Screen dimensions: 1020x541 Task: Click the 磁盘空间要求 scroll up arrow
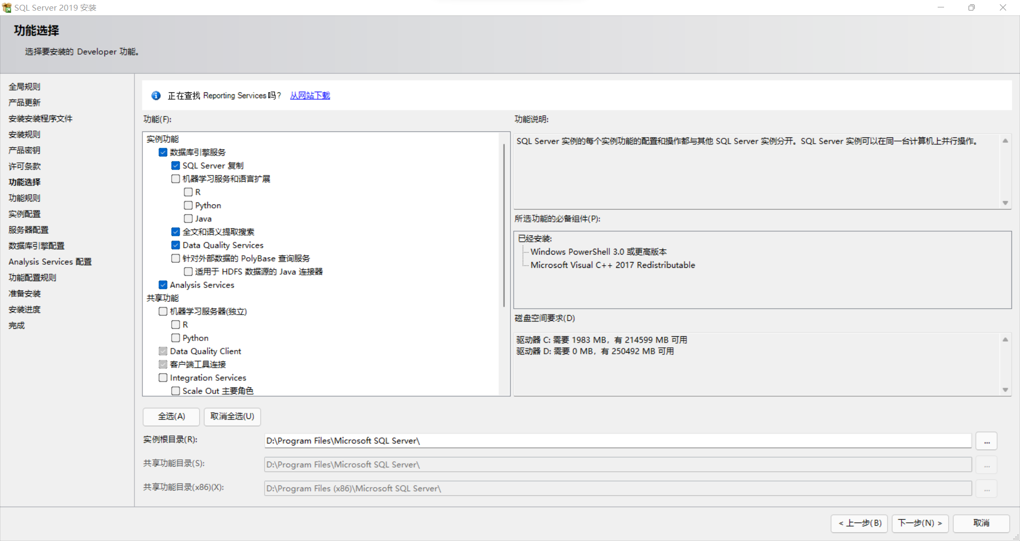tap(1005, 339)
